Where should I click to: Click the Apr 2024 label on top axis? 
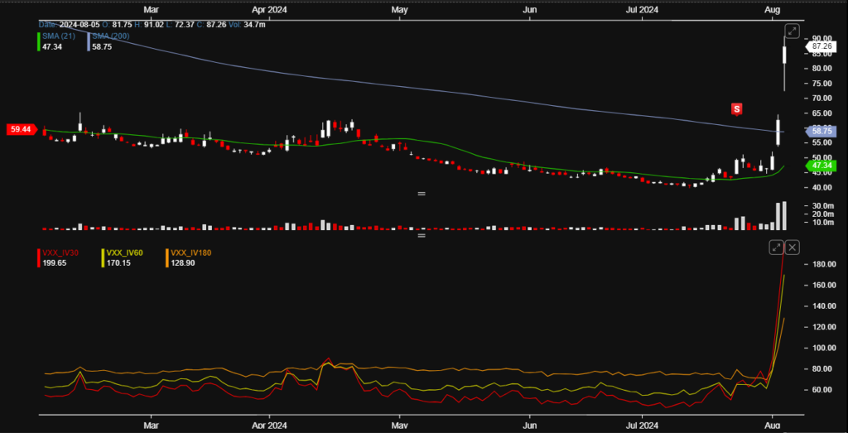(x=270, y=10)
